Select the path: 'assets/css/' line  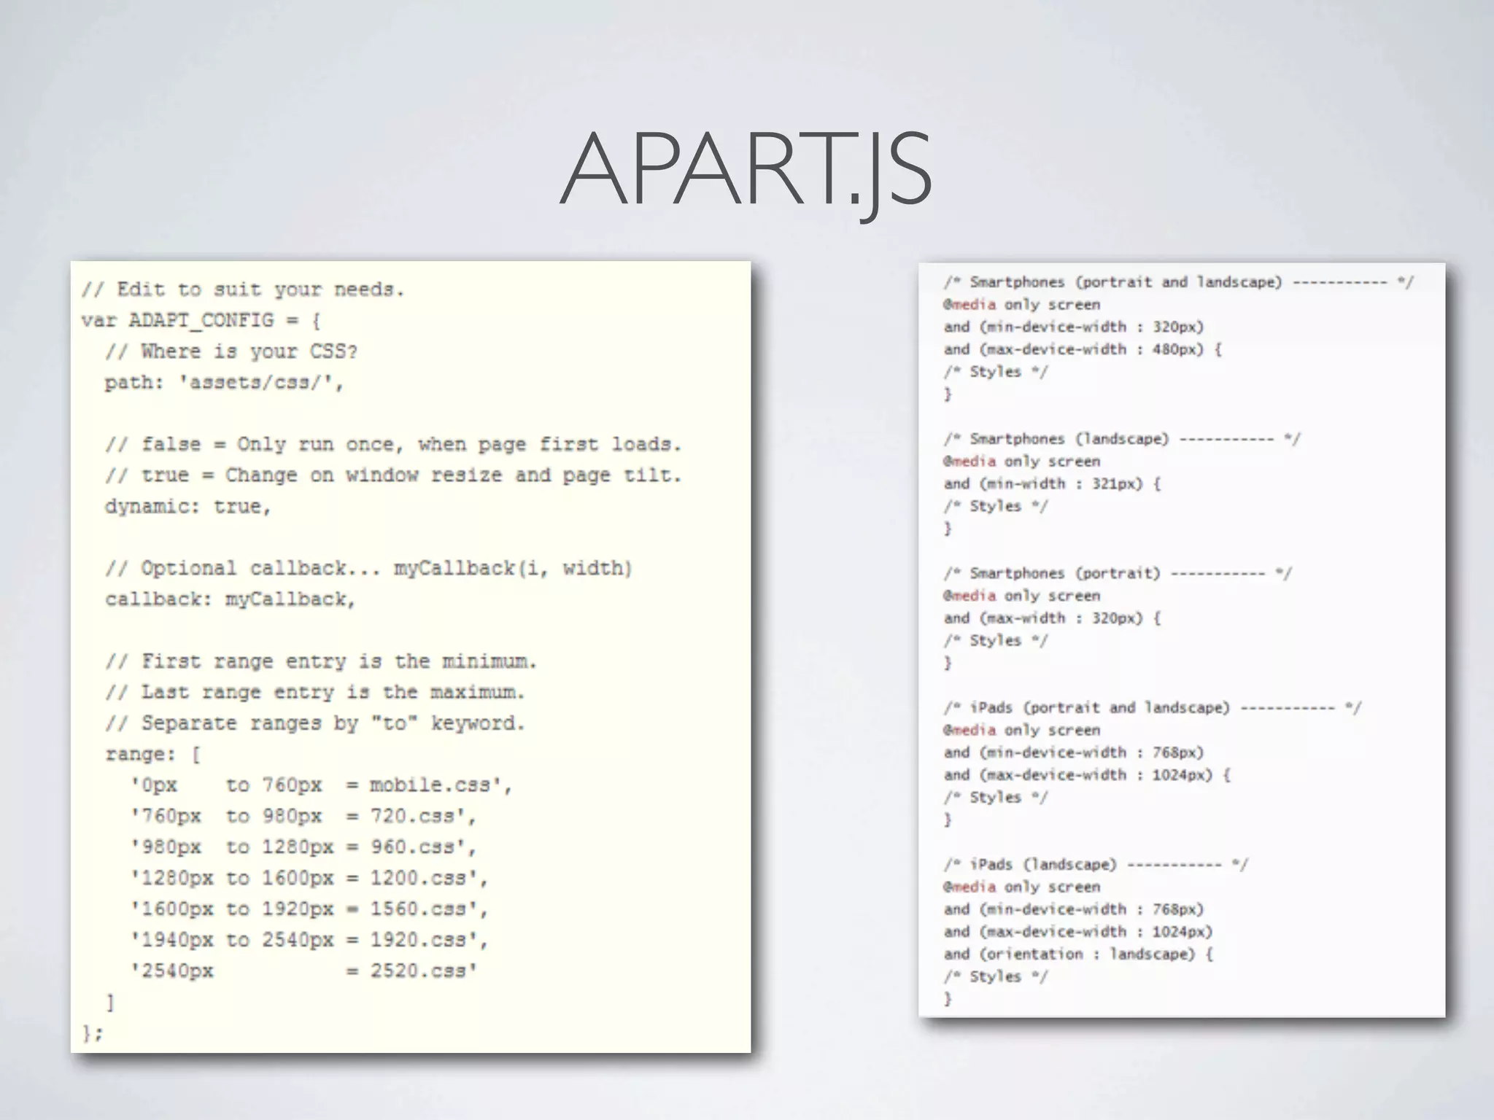[224, 383]
